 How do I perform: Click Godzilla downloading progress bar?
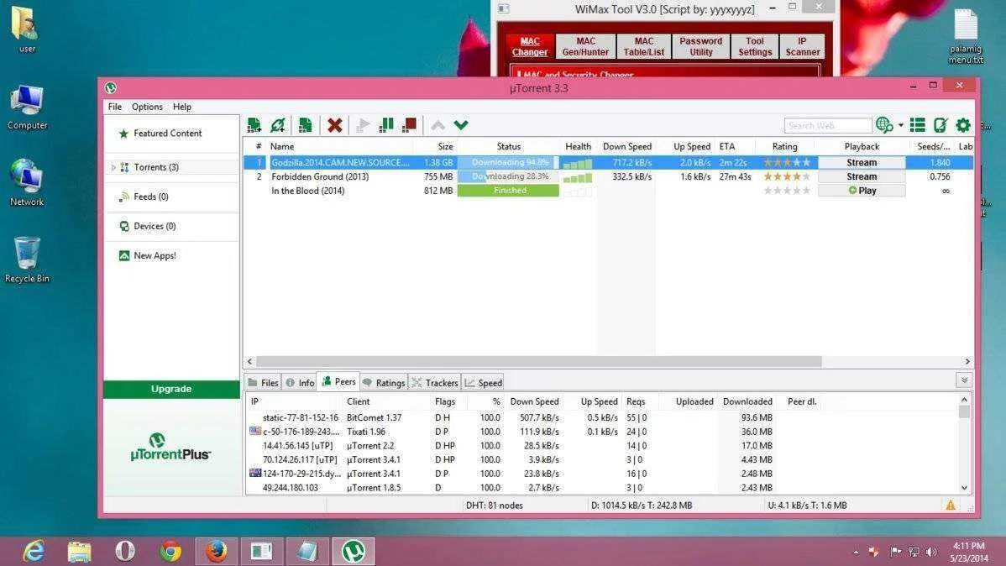click(508, 162)
